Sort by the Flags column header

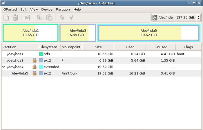click(188, 47)
